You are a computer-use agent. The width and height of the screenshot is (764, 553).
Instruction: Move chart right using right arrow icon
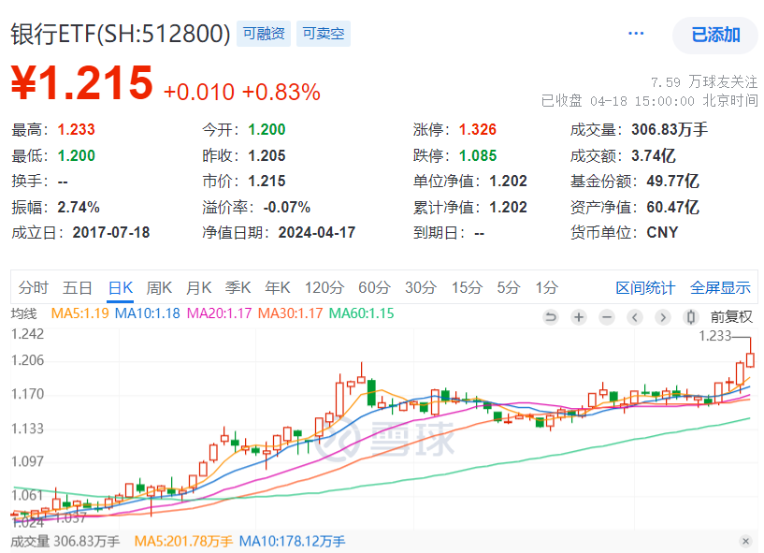pos(662,317)
